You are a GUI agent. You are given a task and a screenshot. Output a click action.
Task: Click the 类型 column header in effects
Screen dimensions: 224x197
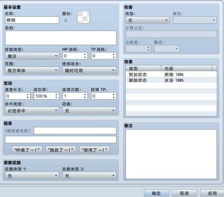pyautogui.click(x=143, y=69)
